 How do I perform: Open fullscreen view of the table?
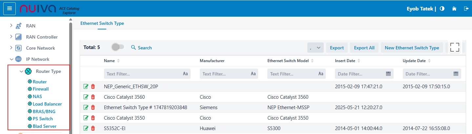click(455, 47)
